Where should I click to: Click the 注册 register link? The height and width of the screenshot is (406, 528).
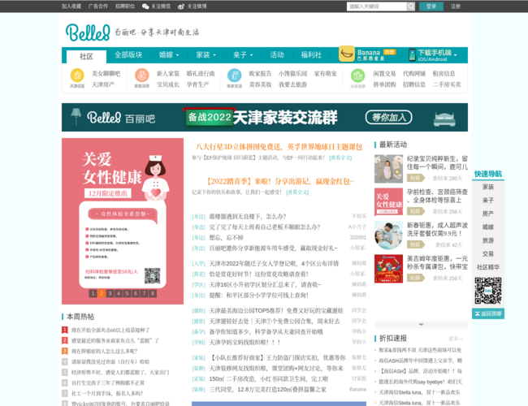455,6
